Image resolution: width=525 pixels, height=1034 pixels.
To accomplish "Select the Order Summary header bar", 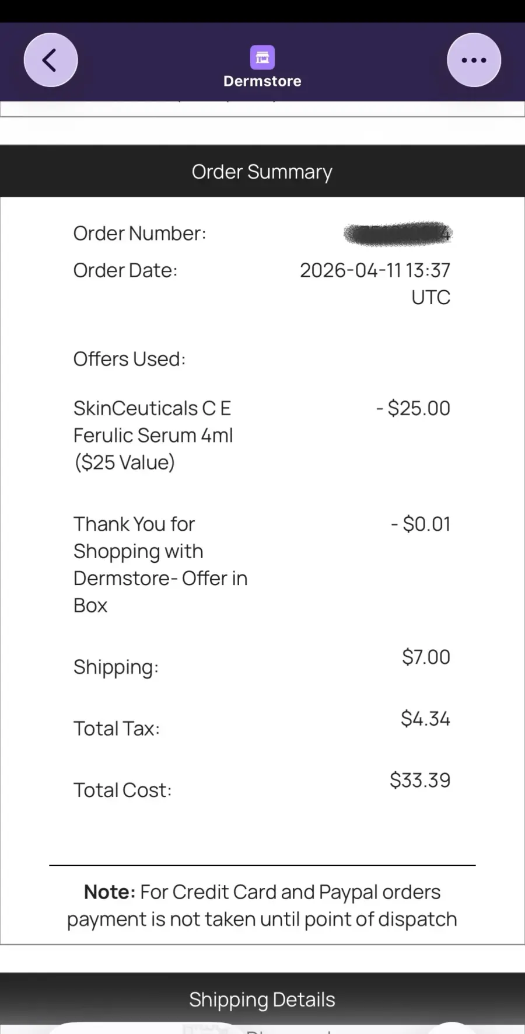I will [262, 172].
